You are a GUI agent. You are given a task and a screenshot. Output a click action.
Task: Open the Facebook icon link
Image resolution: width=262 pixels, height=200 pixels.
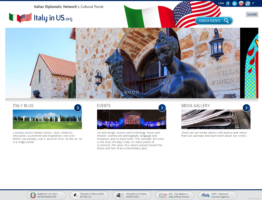(228, 3)
